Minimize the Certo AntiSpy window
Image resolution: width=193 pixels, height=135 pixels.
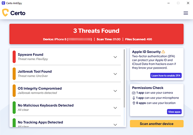(x=169, y=3)
